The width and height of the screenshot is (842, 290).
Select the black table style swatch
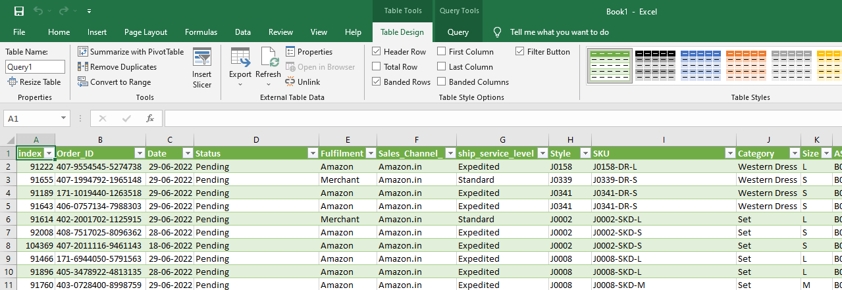[654, 66]
